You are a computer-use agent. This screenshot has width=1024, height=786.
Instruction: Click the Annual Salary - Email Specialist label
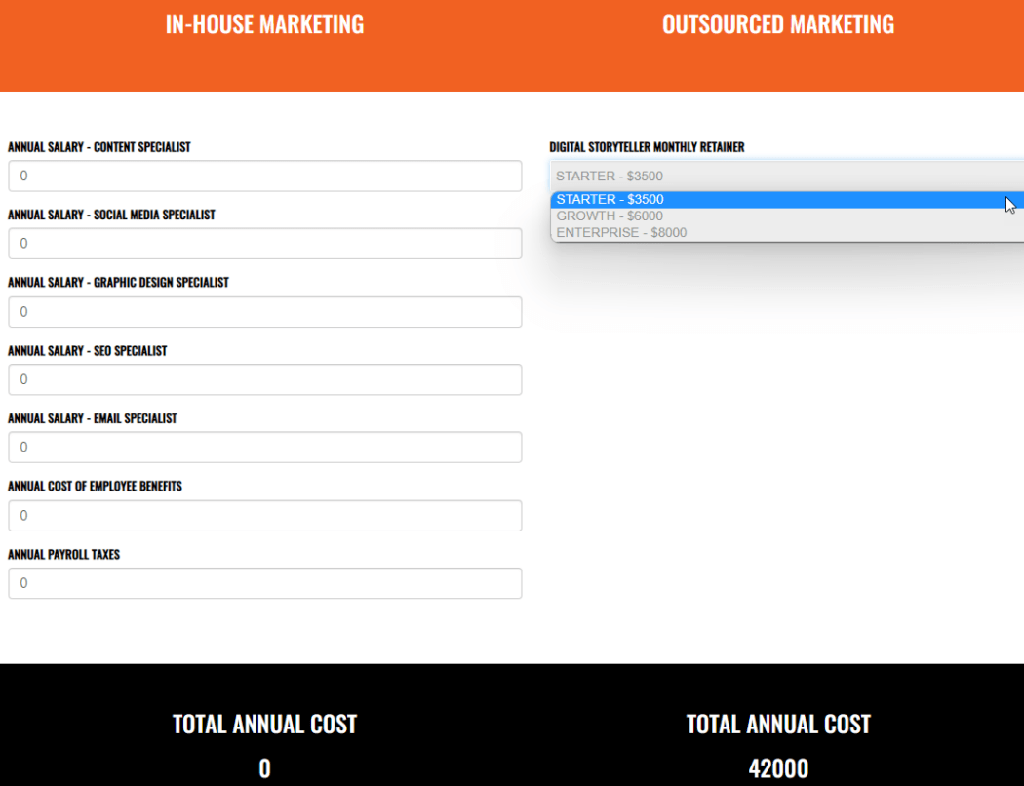coord(93,418)
